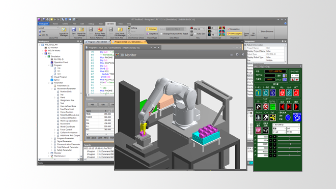Open the Layout dropdown in ribbon
The image size is (336, 189).
pos(48,28)
